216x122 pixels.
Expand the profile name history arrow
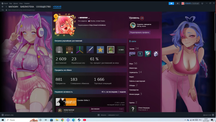tap(89, 18)
